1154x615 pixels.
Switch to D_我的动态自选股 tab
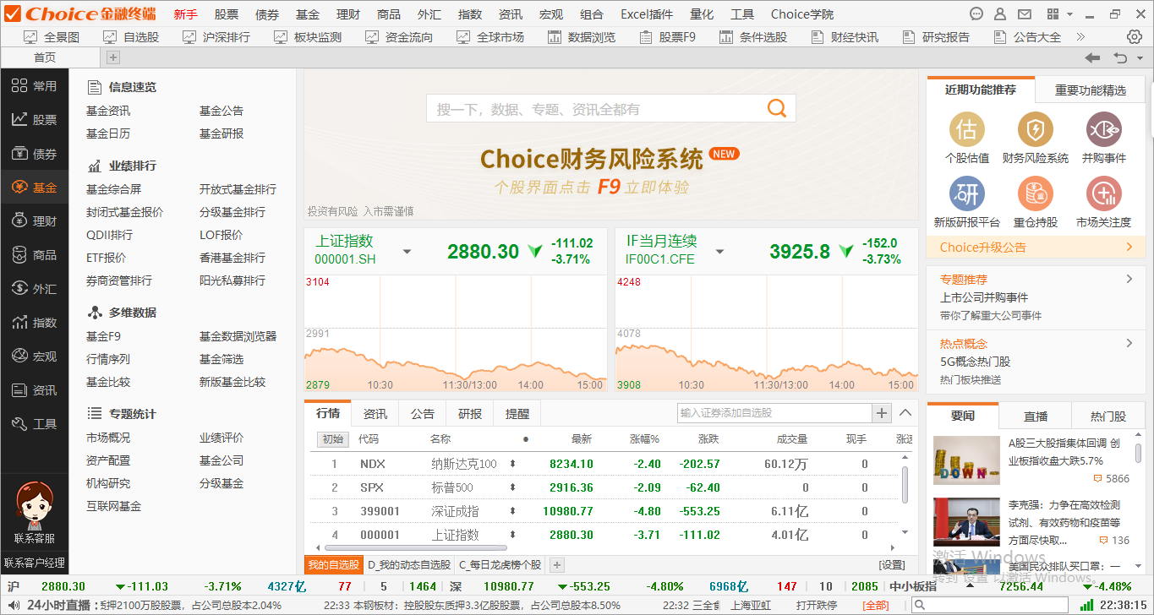(x=409, y=565)
